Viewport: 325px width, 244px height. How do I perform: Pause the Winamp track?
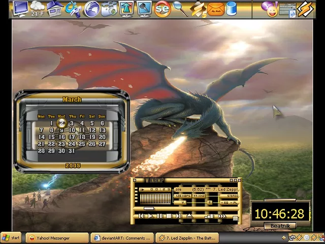tap(159, 216)
